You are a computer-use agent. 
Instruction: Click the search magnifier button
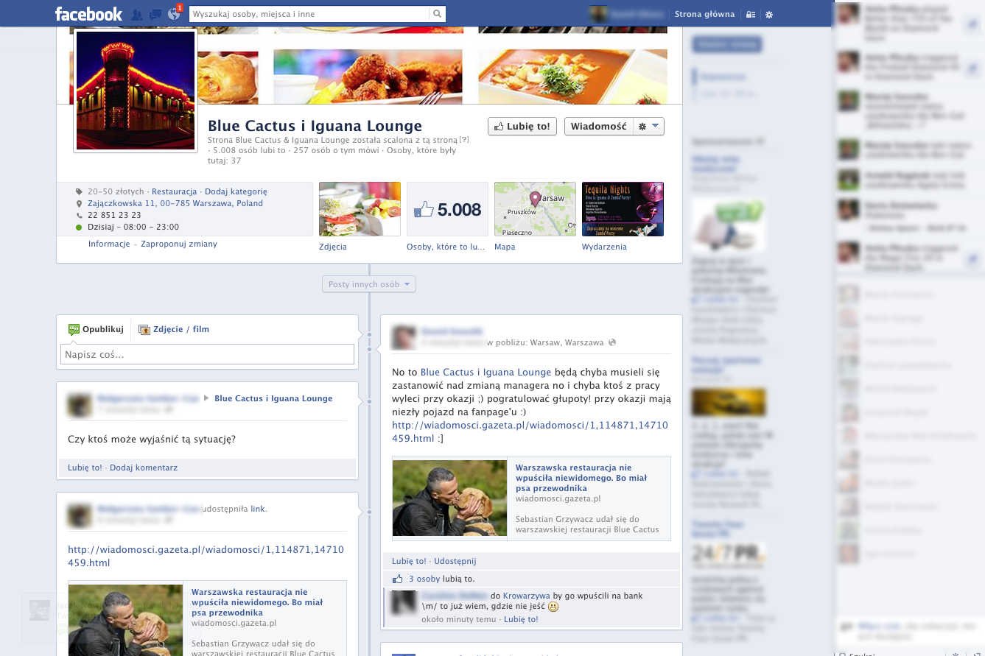click(x=438, y=14)
